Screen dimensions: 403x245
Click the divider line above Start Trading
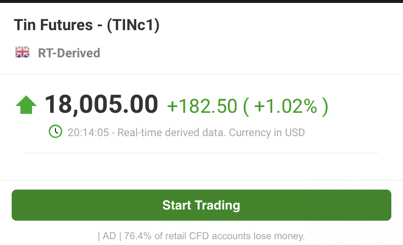201,180
